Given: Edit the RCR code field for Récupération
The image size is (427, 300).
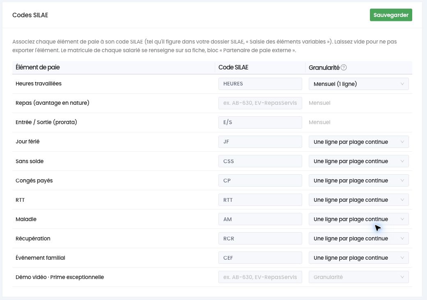Looking at the screenshot, I should point(260,239).
